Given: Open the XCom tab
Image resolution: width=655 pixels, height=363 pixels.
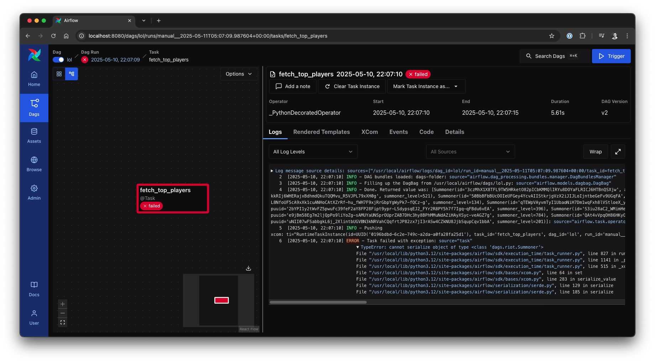Looking at the screenshot, I should tap(369, 132).
